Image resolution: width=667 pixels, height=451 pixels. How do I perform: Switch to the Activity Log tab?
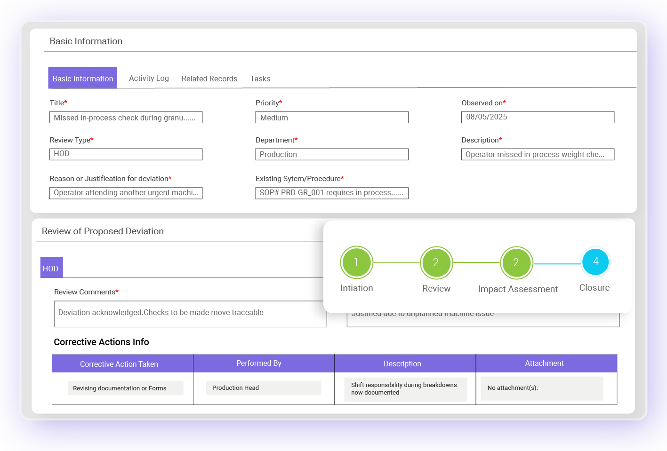[x=149, y=79]
